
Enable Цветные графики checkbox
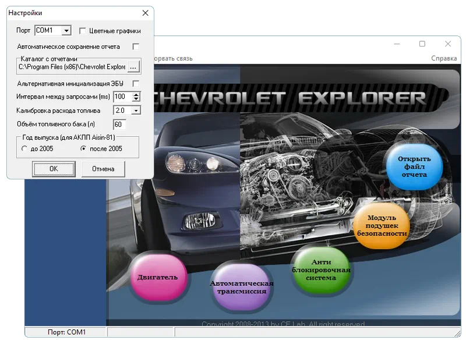[x=83, y=31]
